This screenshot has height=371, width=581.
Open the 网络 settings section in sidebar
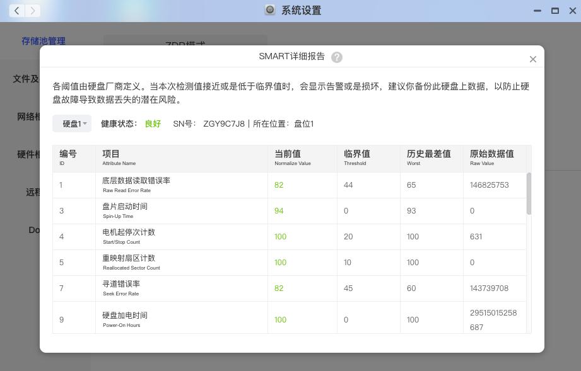[x=27, y=117]
